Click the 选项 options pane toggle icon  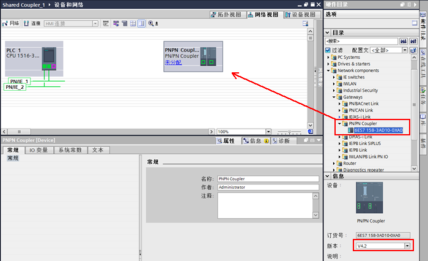[415, 23]
